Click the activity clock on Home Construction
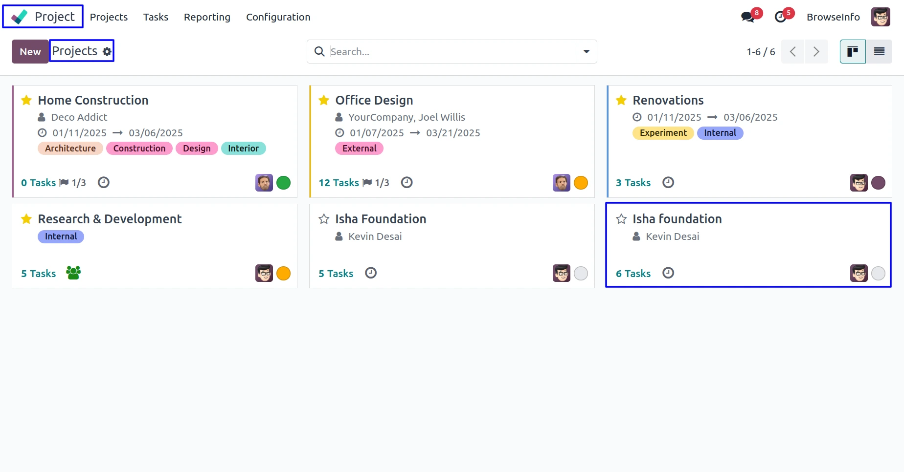904x472 pixels. [x=104, y=183]
